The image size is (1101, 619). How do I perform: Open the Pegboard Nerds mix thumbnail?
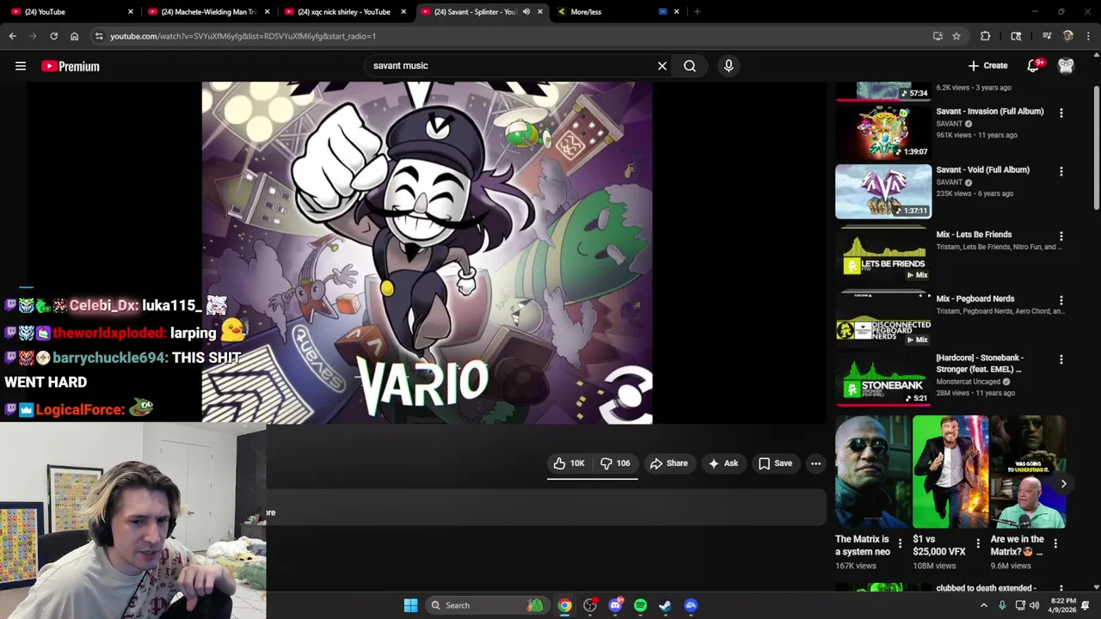coord(883,320)
